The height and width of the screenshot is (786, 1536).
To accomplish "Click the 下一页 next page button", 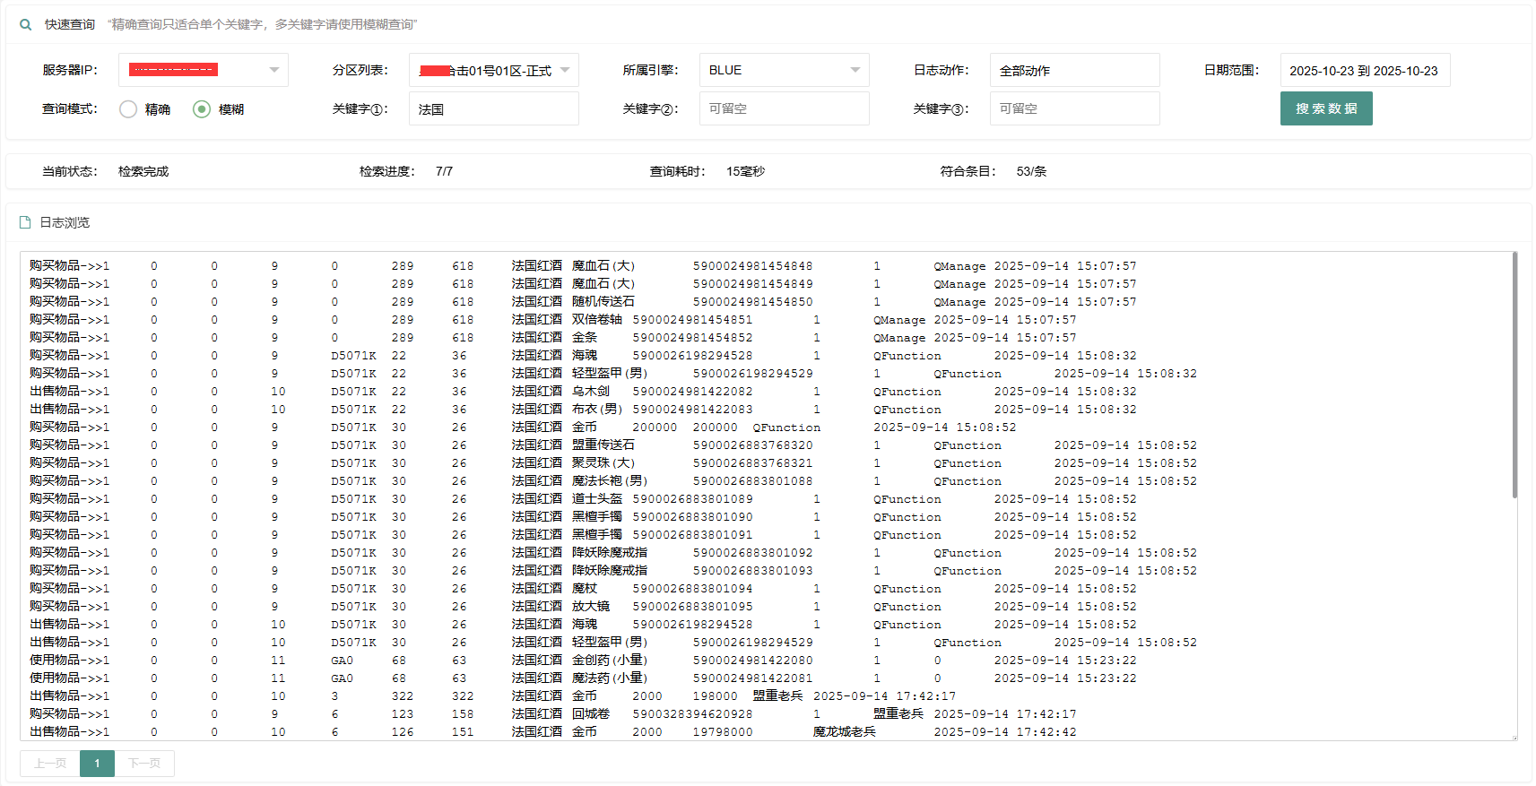I will 144,764.
